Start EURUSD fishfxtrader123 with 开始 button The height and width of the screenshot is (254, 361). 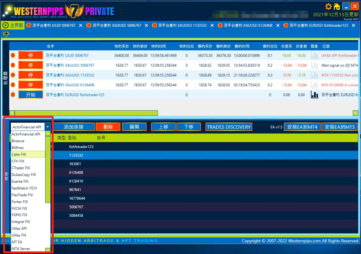pyautogui.click(x=31, y=95)
